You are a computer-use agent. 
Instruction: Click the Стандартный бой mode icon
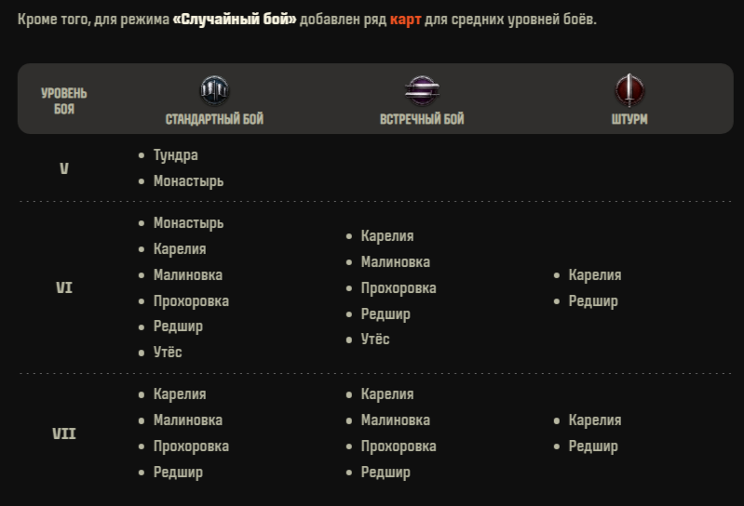click(214, 90)
